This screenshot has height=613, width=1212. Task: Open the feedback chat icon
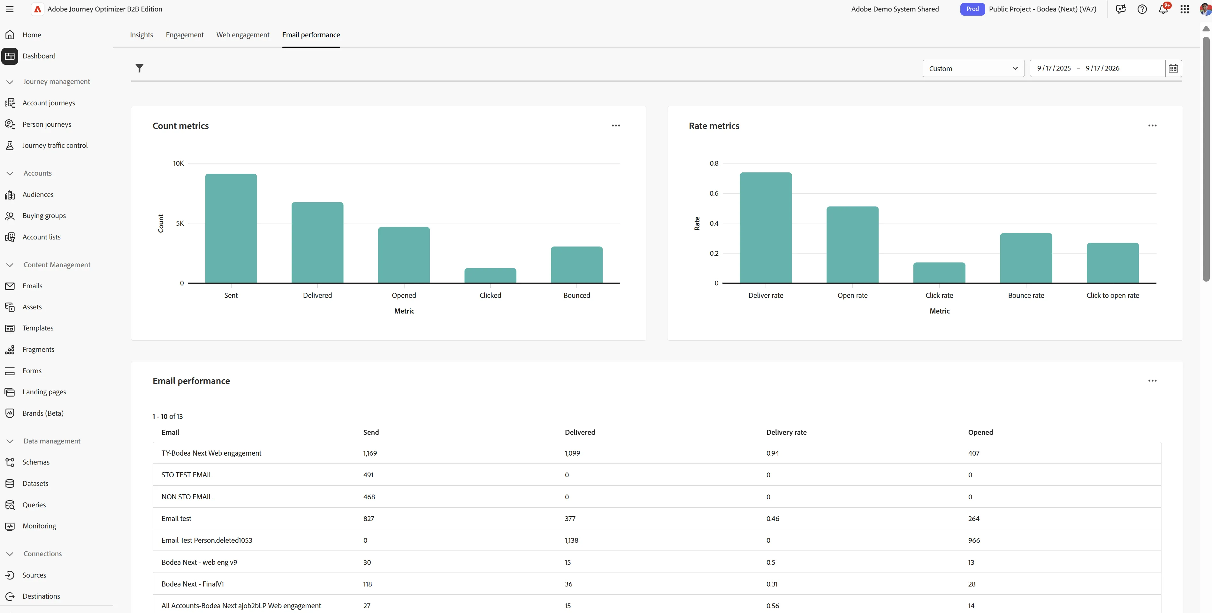coord(1121,9)
